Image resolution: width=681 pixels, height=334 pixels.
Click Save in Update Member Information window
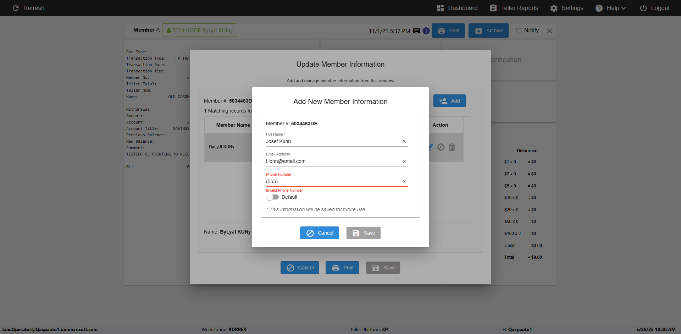tap(383, 268)
